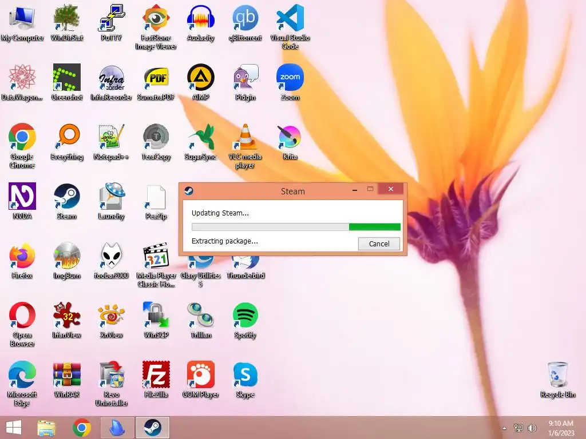Click the Steam taskbar button
This screenshot has height=439, width=586.
pos(152,428)
